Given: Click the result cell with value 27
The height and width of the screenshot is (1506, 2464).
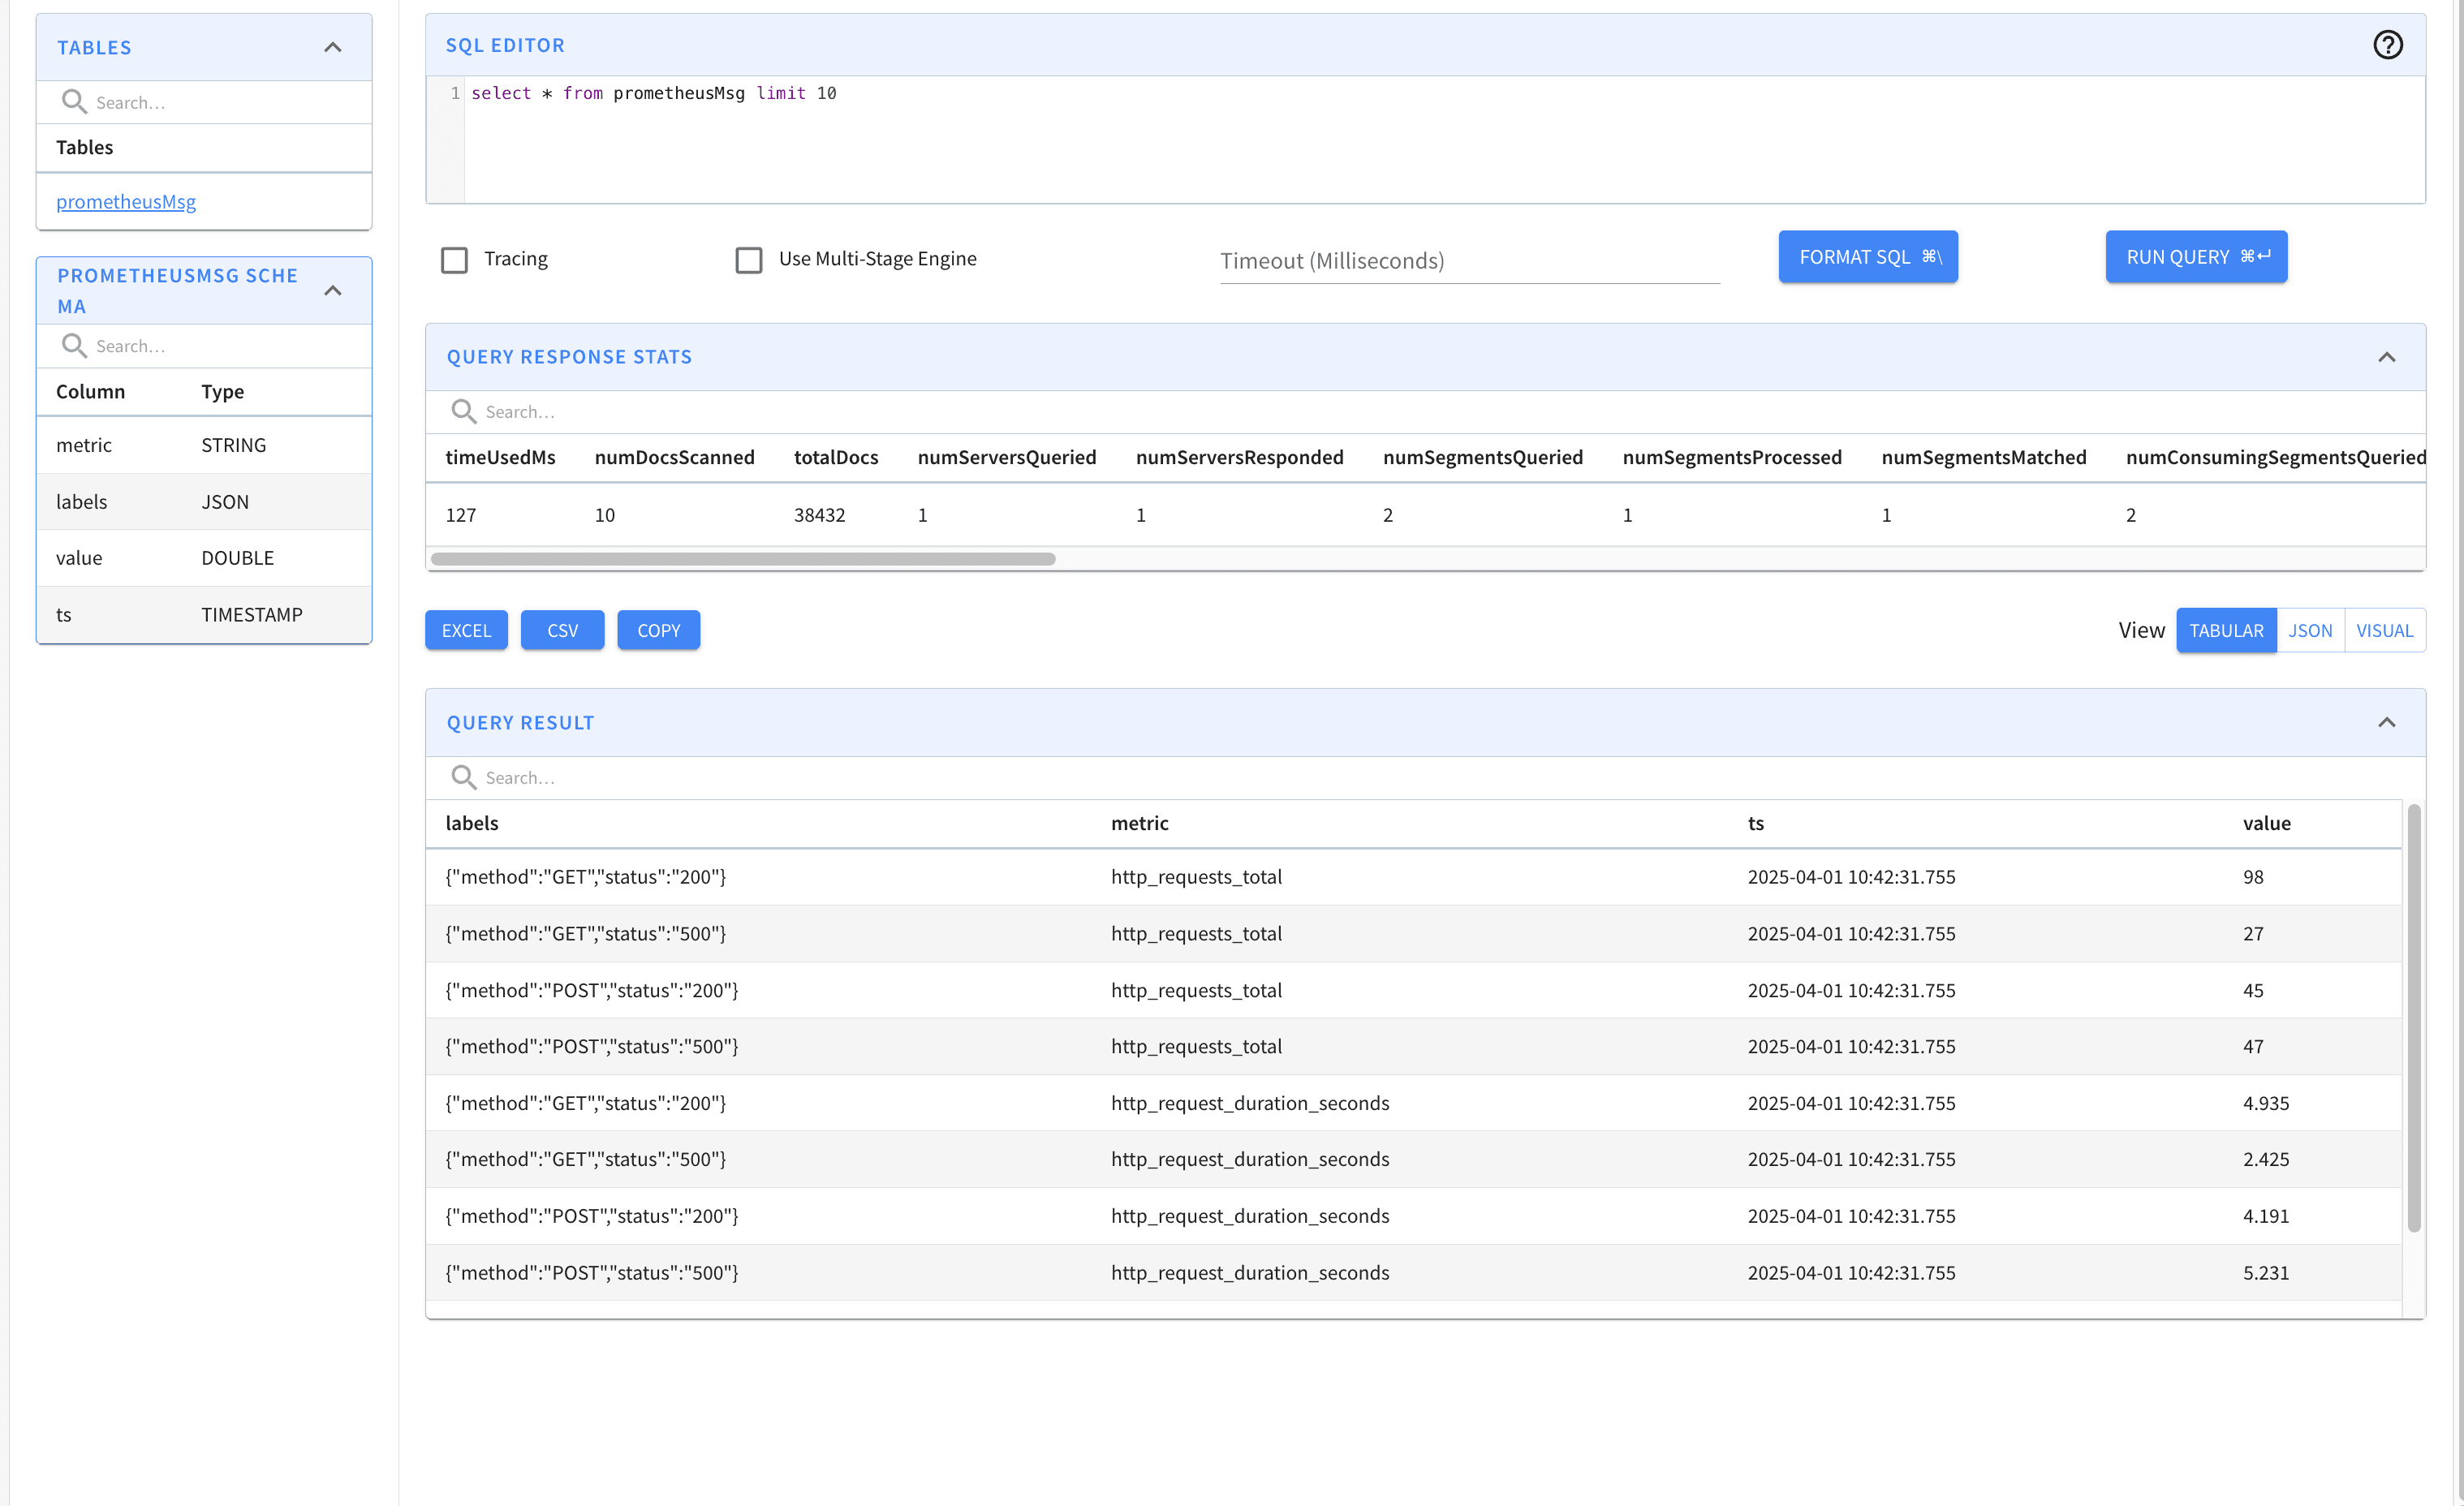Looking at the screenshot, I should coord(2253,934).
